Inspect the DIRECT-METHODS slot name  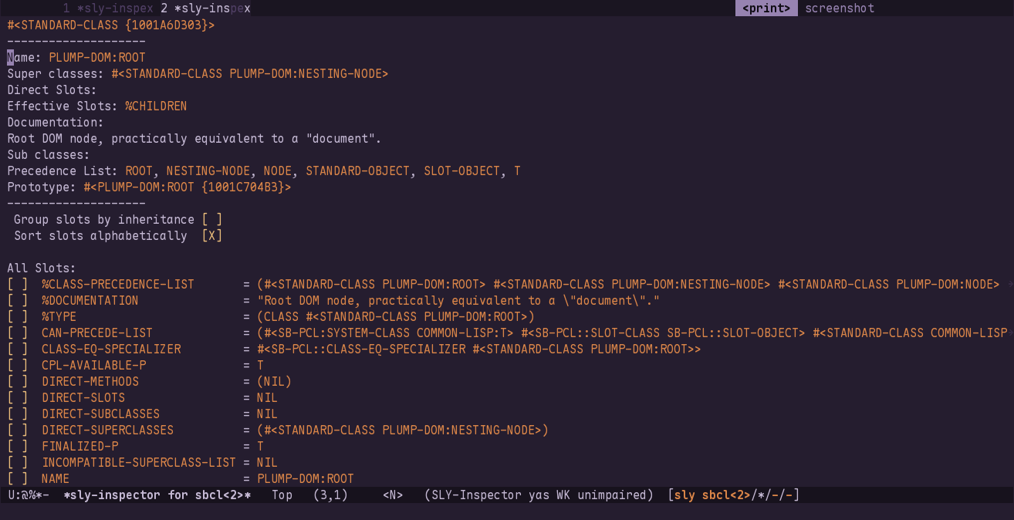click(x=90, y=382)
